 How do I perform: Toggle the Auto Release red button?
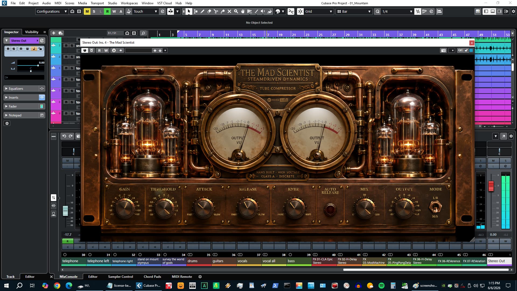tap(330, 209)
